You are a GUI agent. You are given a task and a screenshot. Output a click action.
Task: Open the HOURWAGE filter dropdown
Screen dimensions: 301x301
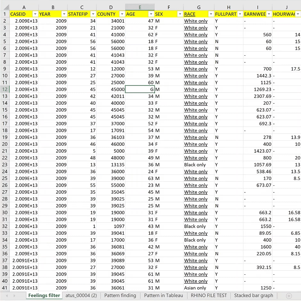pos(298,14)
